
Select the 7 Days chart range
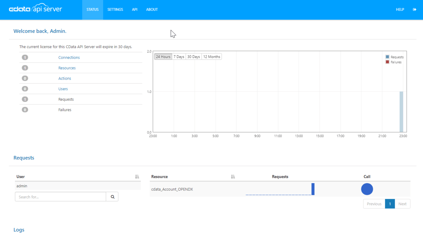179,57
